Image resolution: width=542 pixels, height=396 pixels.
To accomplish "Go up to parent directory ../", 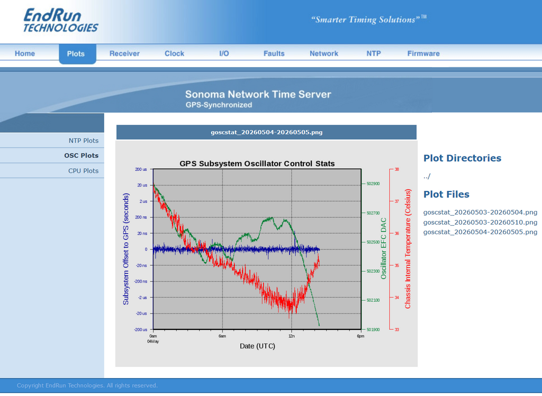I will point(427,177).
